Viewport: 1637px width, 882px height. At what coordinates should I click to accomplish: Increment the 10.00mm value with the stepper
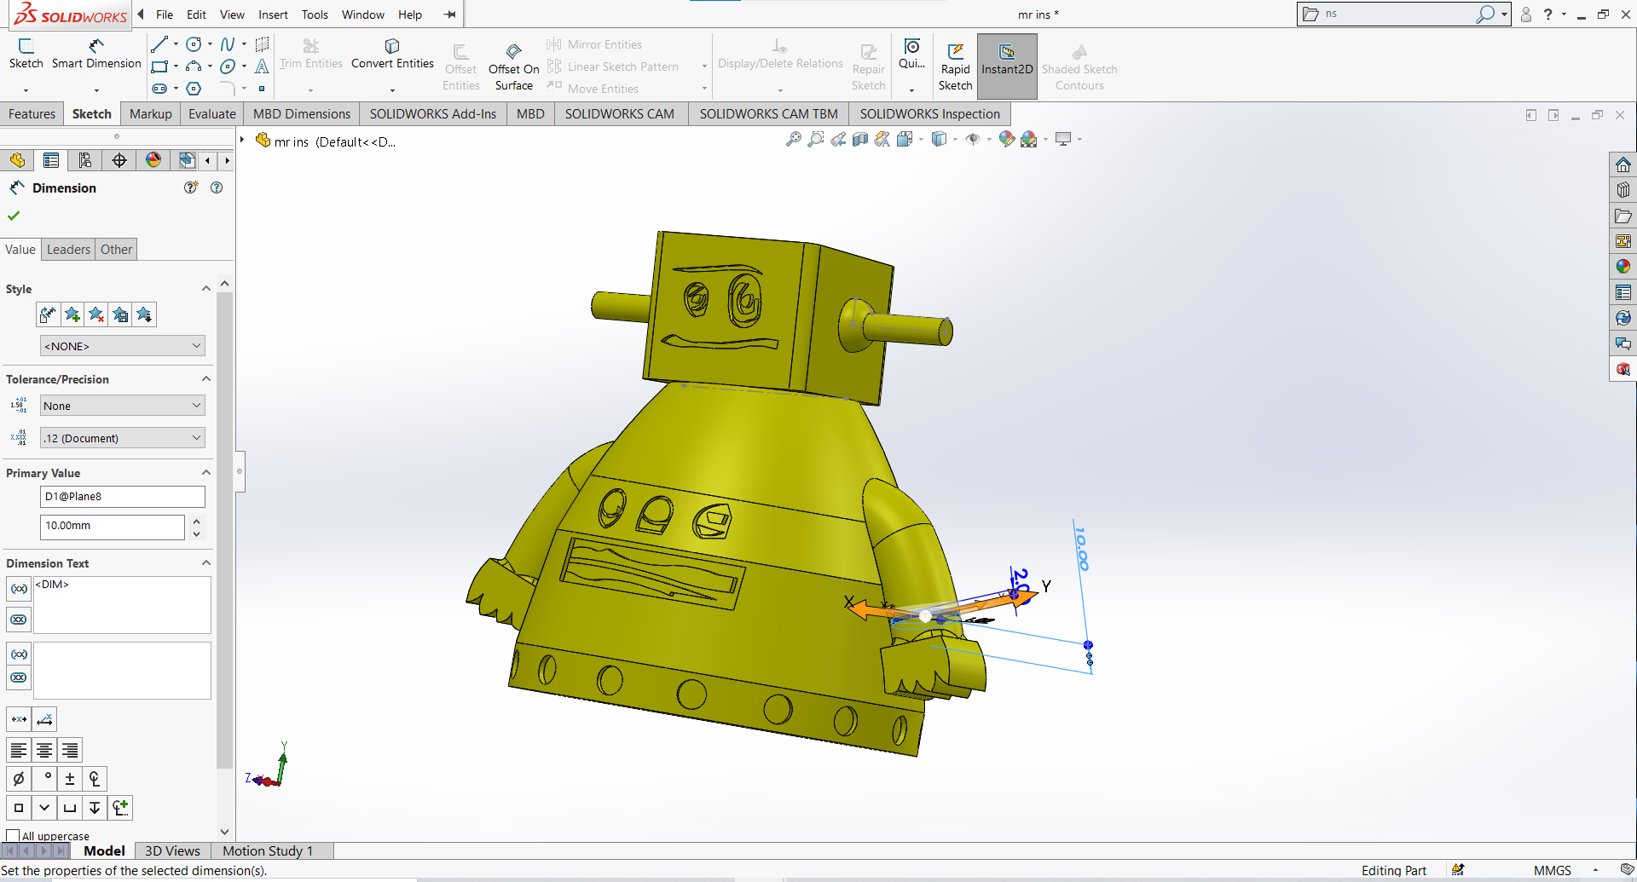pyautogui.click(x=196, y=521)
